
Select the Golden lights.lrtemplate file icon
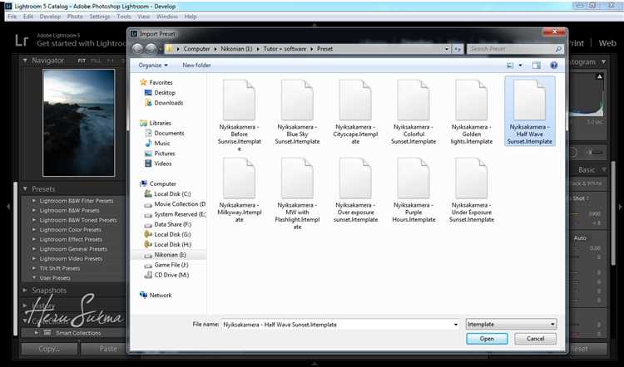(472, 100)
